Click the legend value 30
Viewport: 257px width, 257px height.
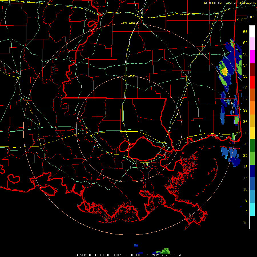[x=245, y=133]
